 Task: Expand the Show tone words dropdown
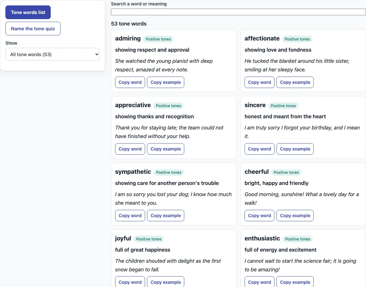(x=53, y=54)
